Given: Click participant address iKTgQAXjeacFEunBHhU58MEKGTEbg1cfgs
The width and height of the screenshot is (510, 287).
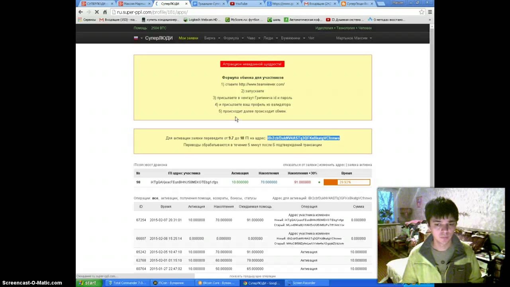Looking at the screenshot, I should point(184,182).
